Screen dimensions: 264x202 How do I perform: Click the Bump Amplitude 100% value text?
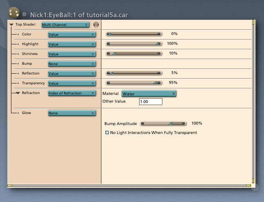pyautogui.click(x=197, y=123)
